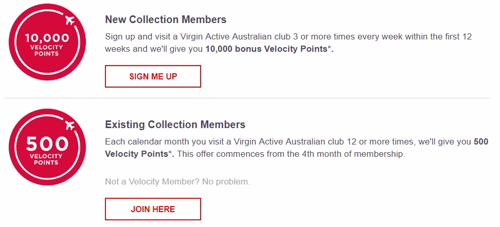The width and height of the screenshot is (500, 227).
Task: Click '4th month of membership' sentence
Action: pos(292,154)
